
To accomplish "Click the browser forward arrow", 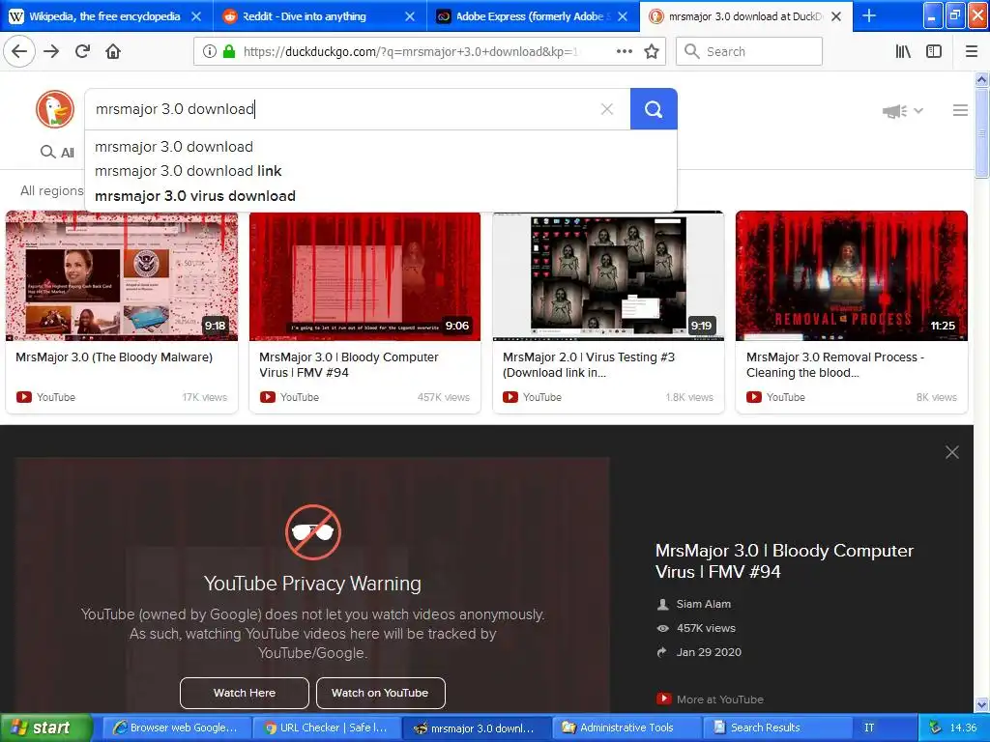I will pos(51,51).
